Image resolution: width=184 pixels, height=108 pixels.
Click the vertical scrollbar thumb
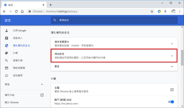(182, 58)
